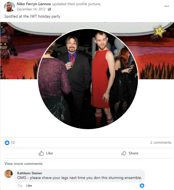Open the 2 comments link
174x190 pixels.
tap(161, 142)
